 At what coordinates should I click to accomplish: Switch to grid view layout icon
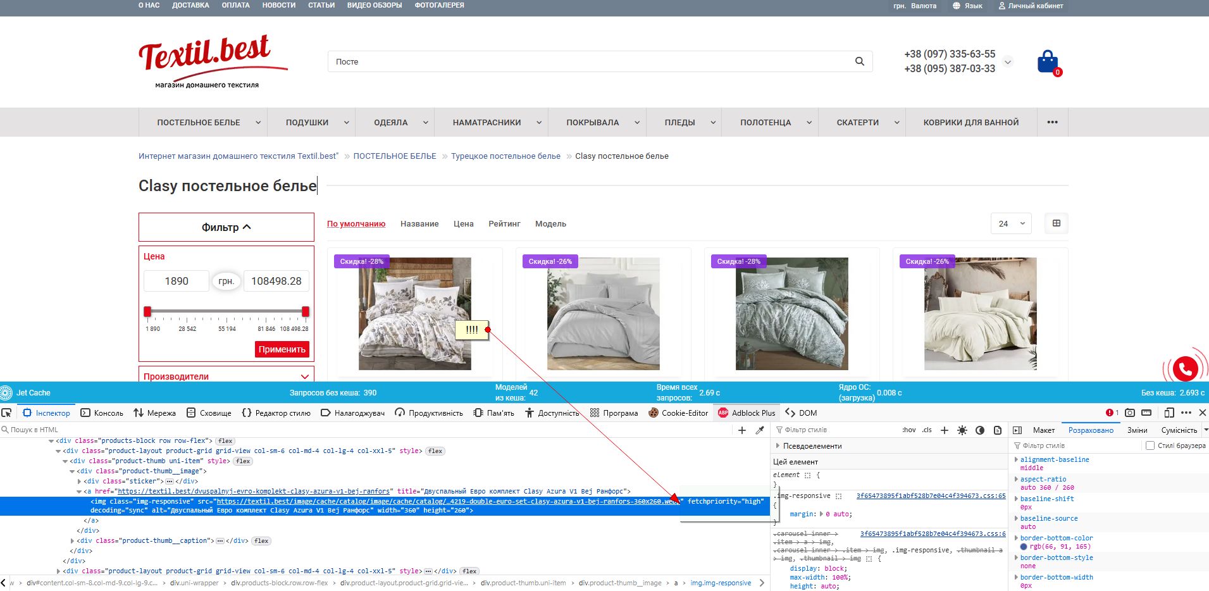coord(1056,223)
